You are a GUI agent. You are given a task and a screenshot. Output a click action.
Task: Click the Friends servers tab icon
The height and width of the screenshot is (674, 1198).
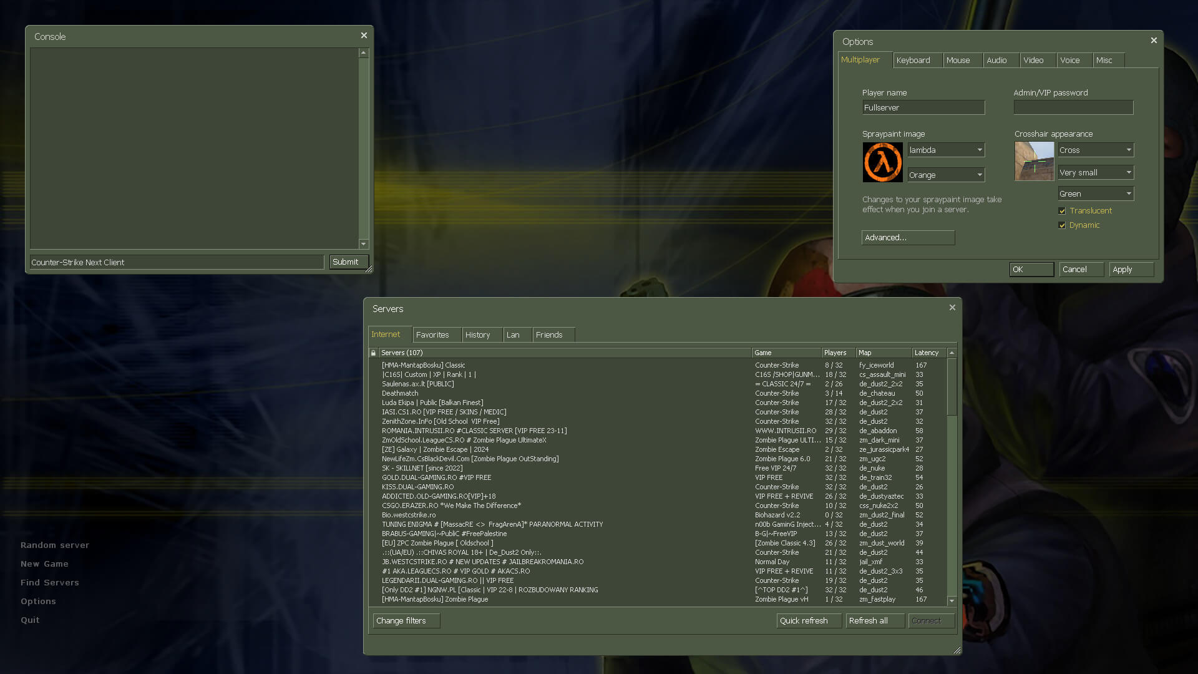tap(550, 334)
